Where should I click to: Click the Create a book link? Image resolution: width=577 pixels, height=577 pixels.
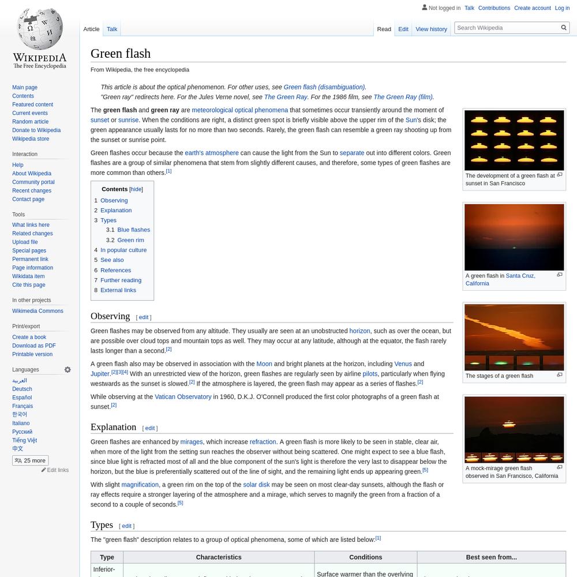29,337
